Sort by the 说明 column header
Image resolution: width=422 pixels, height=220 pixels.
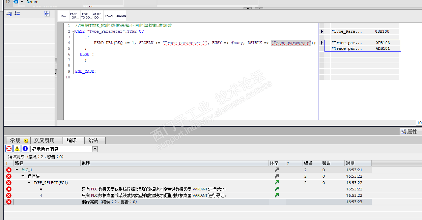[175, 163]
